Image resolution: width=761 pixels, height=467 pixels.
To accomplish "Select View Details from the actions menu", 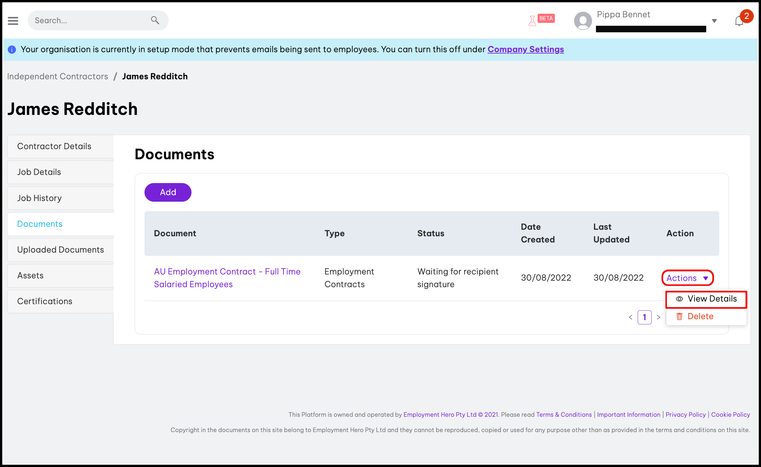I will pyautogui.click(x=712, y=299).
